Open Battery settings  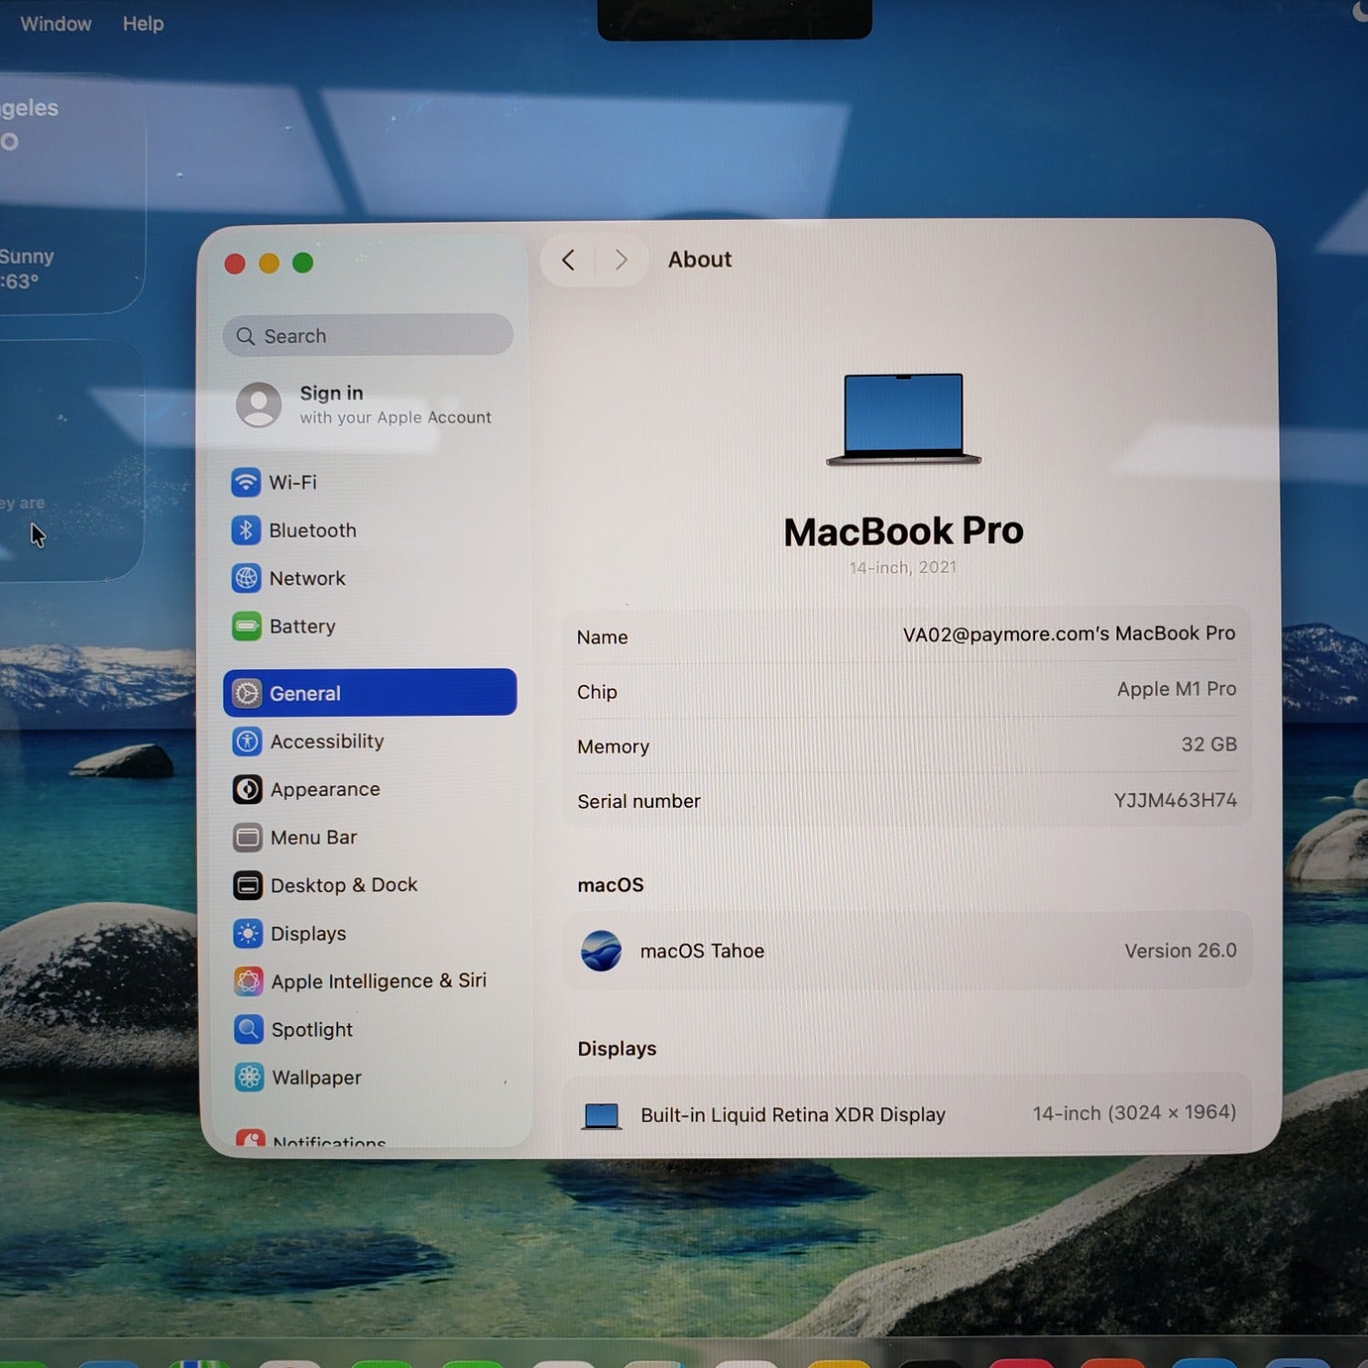pyautogui.click(x=302, y=627)
